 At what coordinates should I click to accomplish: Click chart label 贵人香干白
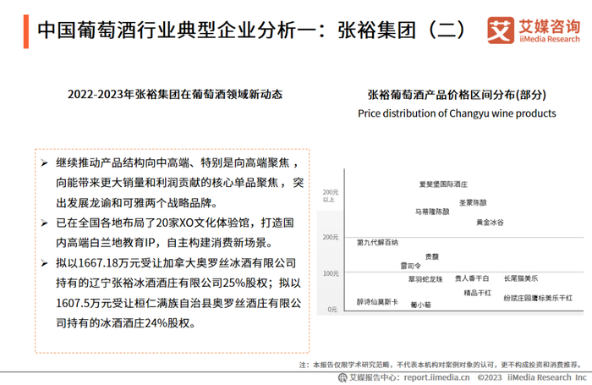(472, 278)
